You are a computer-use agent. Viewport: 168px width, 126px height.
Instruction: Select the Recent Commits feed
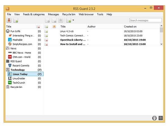(x=21, y=66)
